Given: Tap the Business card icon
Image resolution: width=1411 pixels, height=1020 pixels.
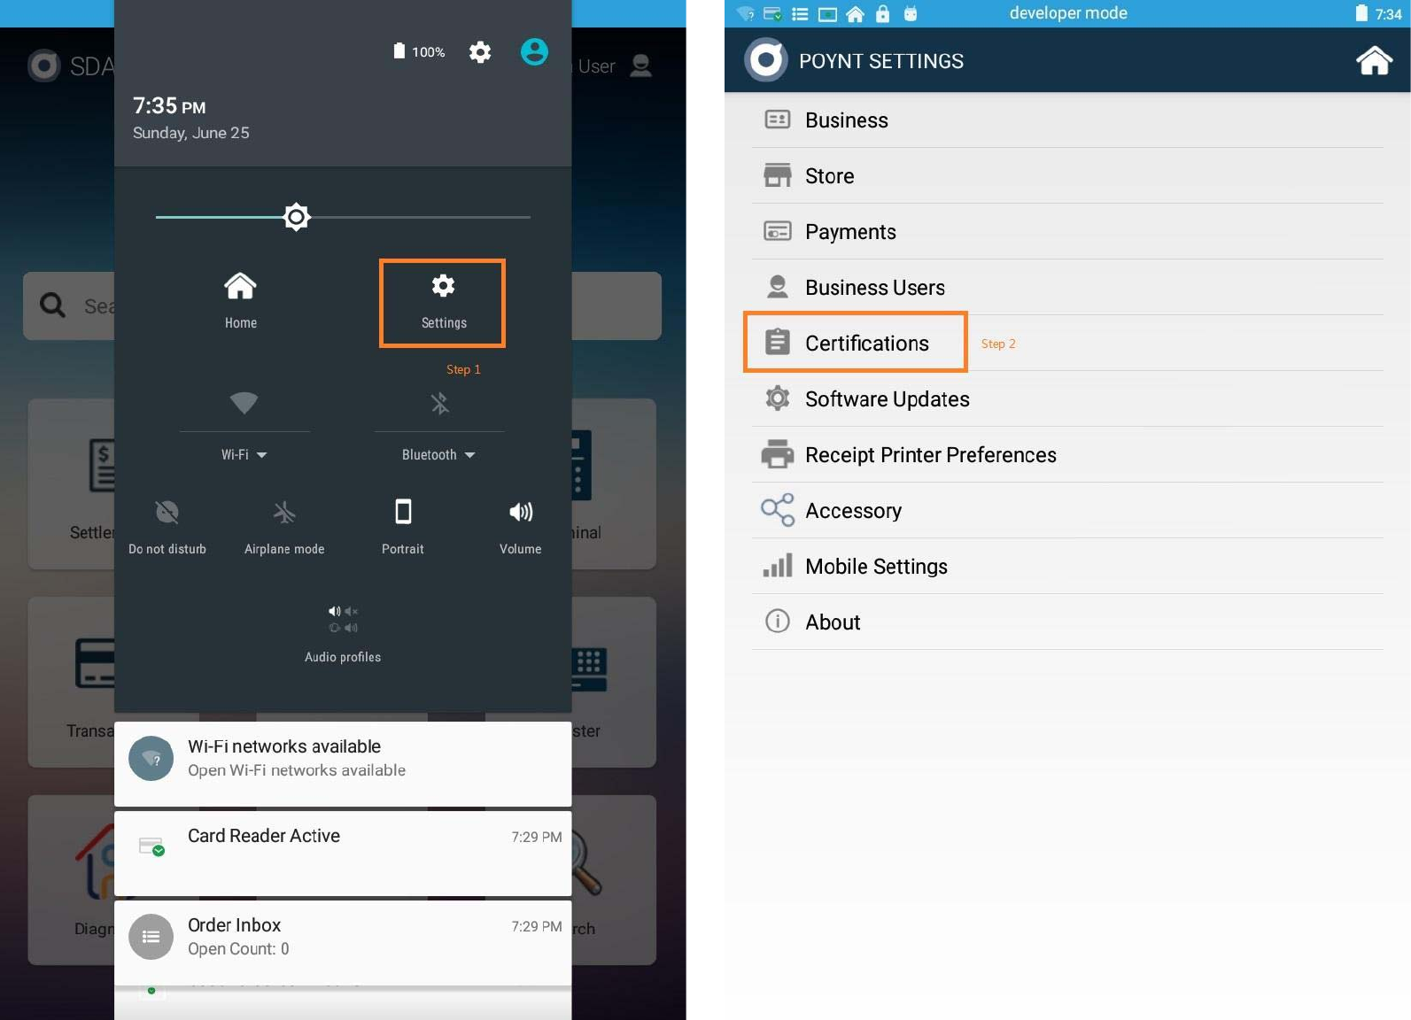Looking at the screenshot, I should pyautogui.click(x=778, y=120).
